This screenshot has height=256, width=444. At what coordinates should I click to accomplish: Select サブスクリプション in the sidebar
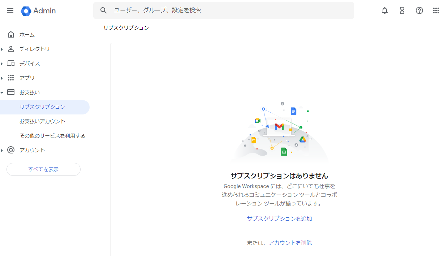click(42, 107)
